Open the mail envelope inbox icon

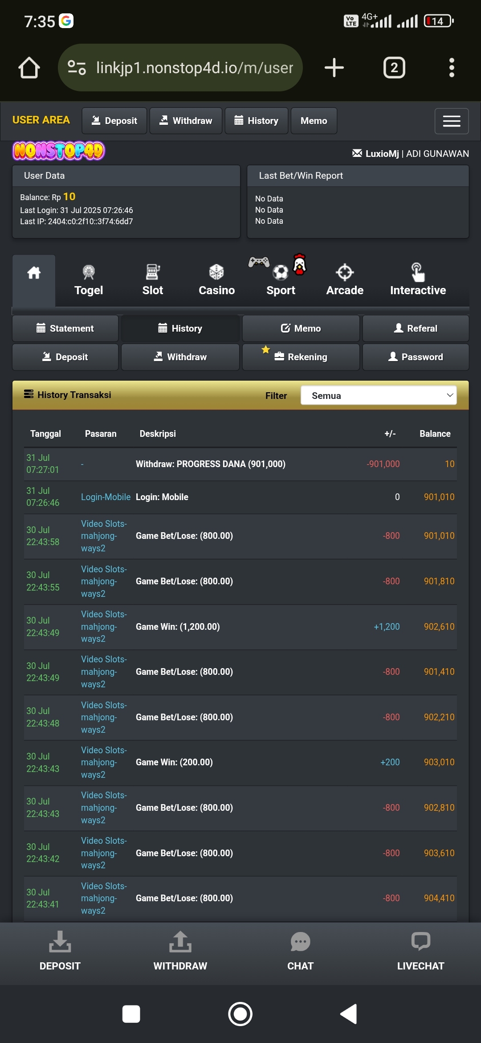357,153
